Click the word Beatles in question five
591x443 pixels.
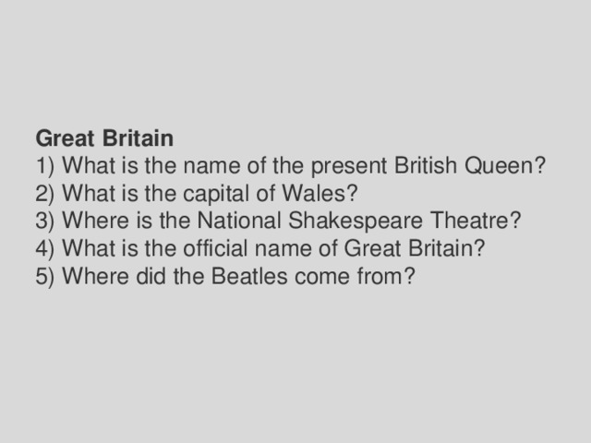pyautogui.click(x=249, y=276)
